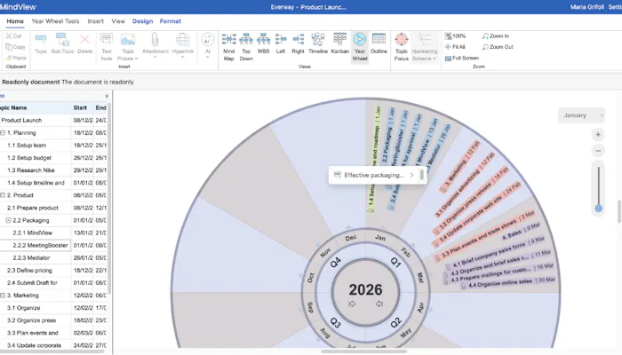The height and width of the screenshot is (355, 622).
Task: Collapse the 2. Product branch
Action: point(3,195)
